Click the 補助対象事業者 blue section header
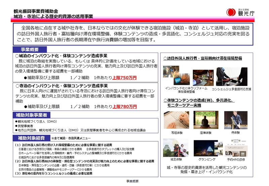Viewport: 269px width, 186px height. [x=31, y=115]
